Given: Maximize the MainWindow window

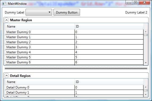Looking at the screenshot, I should point(136,2).
